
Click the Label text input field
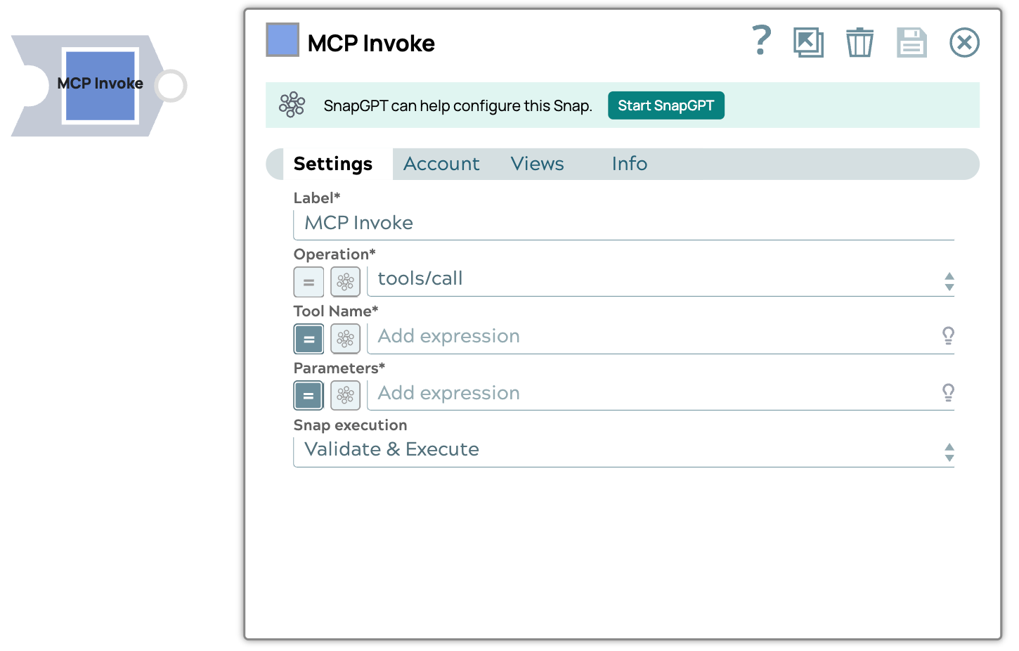pyautogui.click(x=623, y=224)
